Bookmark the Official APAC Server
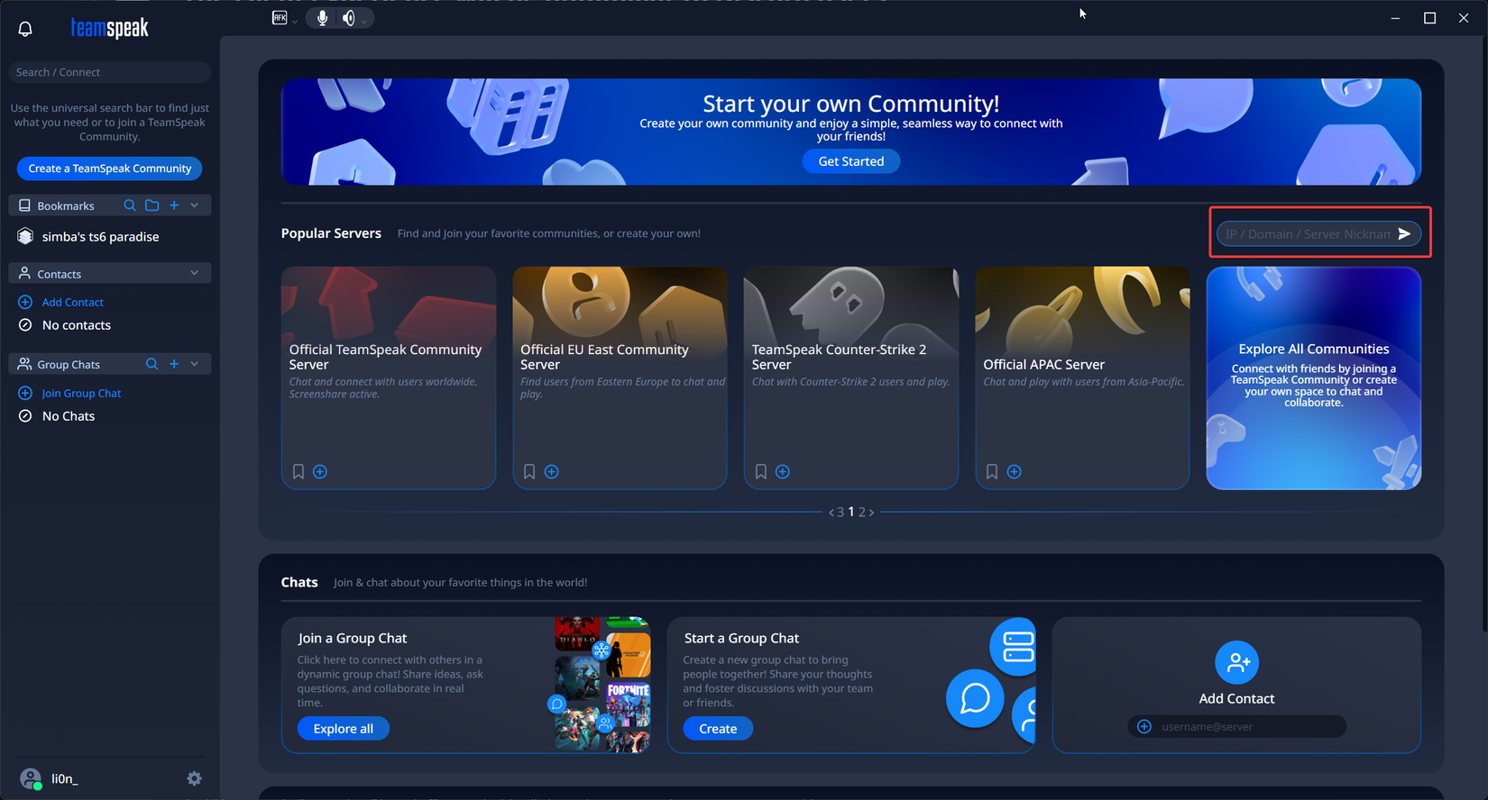This screenshot has width=1488, height=800. point(992,472)
